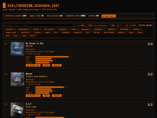Viewport: 157px width, 118px height.
Task: Filter by the 'vaporwave' tag chip
Action: [x=64, y=29]
